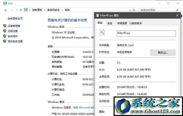The height and width of the screenshot is (116, 183).
Task: Go up one level with up arrow
Action: point(21,10)
